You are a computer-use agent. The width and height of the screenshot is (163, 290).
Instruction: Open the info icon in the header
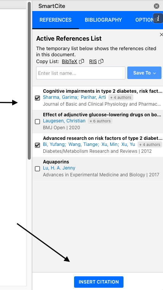tap(158, 18)
